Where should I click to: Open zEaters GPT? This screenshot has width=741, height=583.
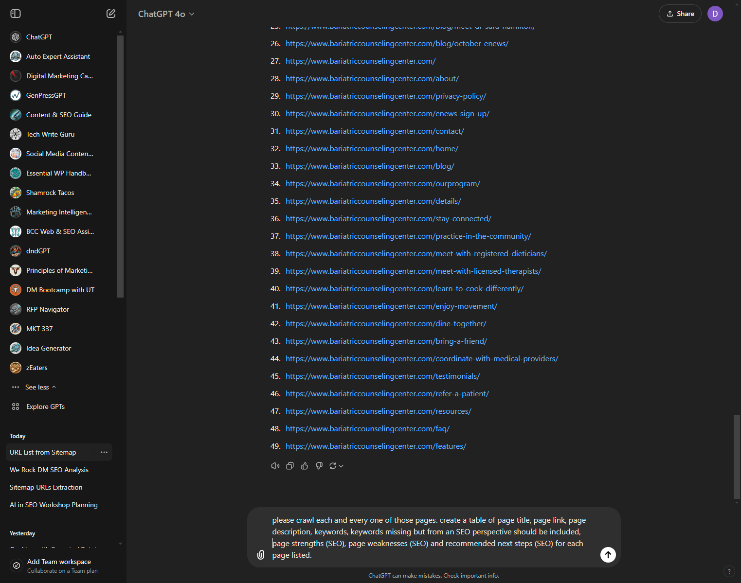61,368
